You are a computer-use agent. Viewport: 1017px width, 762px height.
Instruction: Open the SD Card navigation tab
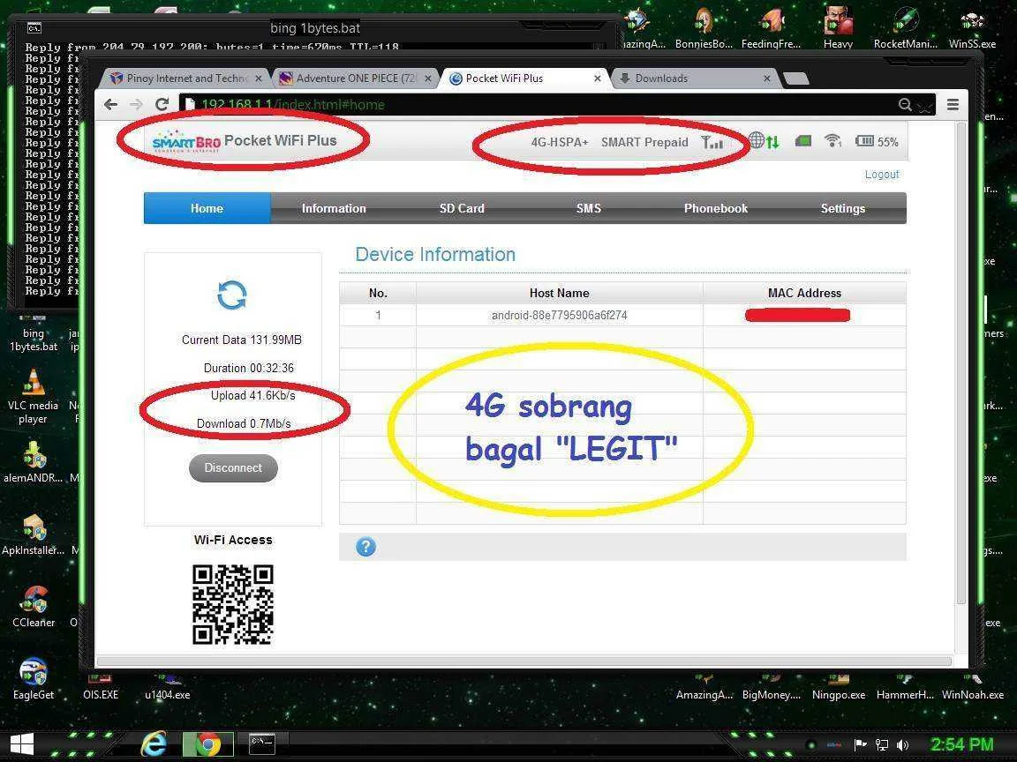point(462,208)
